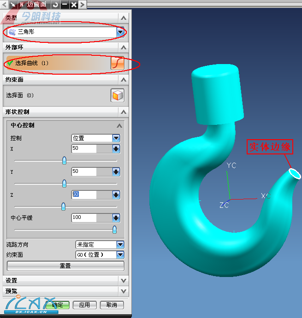The width and height of the screenshot is (302, 318).
Task: Click the Y slider handle
Action: [65, 183]
